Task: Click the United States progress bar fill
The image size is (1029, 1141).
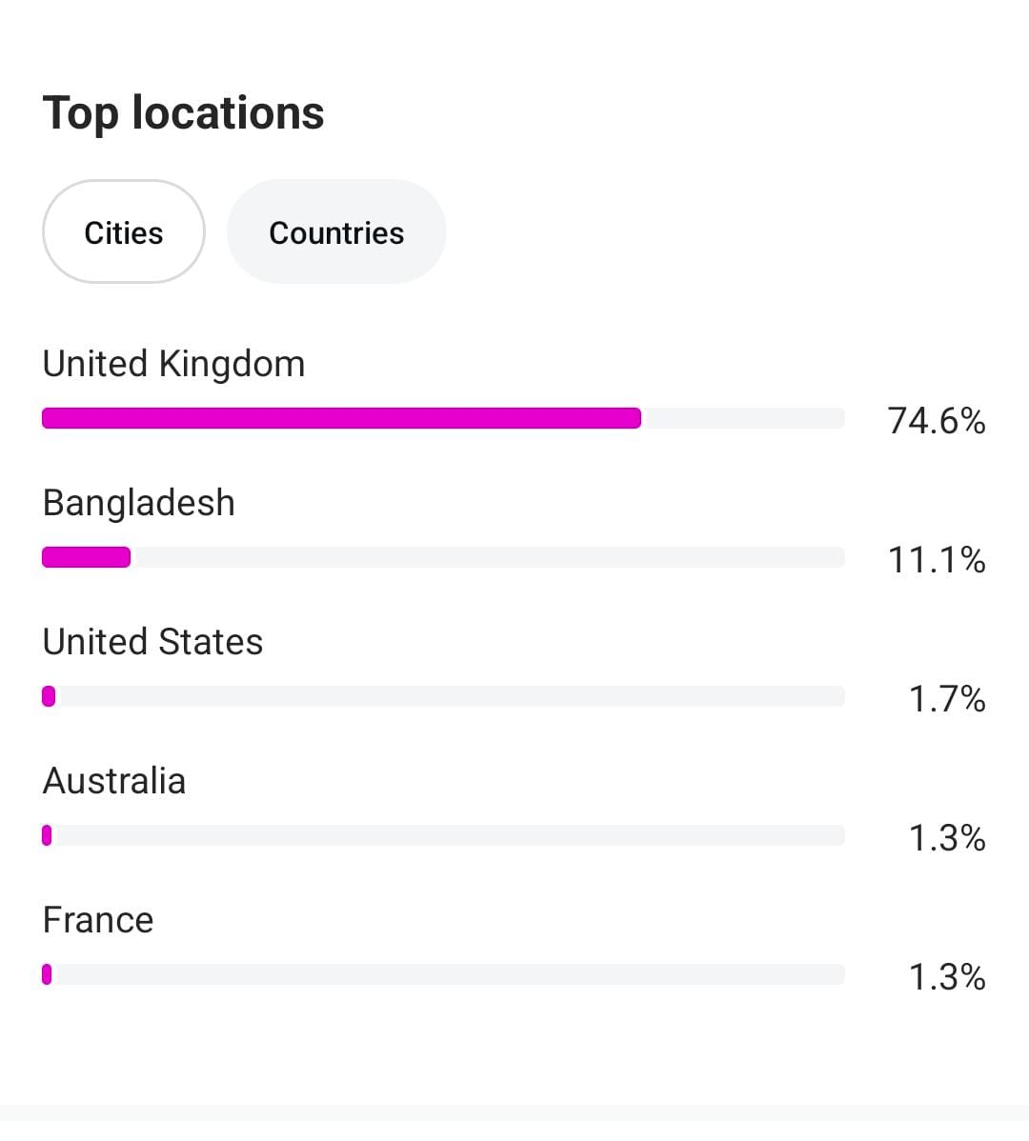Action: (x=49, y=696)
